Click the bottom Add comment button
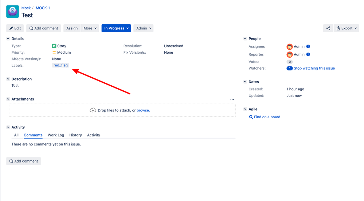Image resolution: width=364 pixels, height=201 pixels. pos(23,161)
